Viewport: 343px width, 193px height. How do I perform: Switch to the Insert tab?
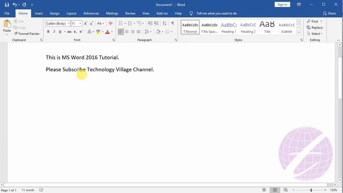click(x=39, y=13)
